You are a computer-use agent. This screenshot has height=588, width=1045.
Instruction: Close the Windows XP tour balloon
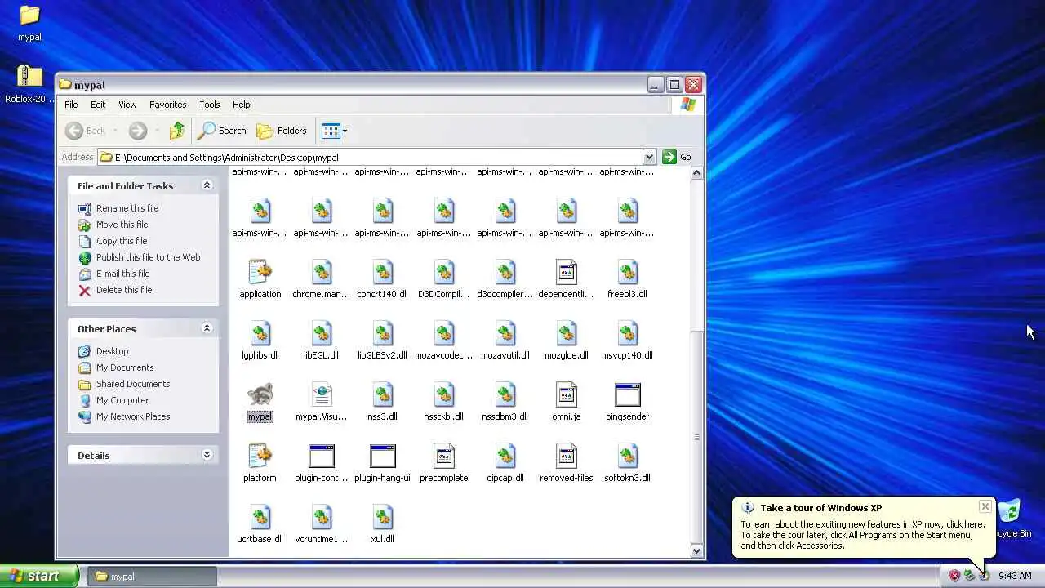coord(985,506)
